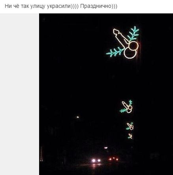Click the flame tip of the largest candle
Image resolution: width=173 pixels, height=175 pixels.
[115, 30]
